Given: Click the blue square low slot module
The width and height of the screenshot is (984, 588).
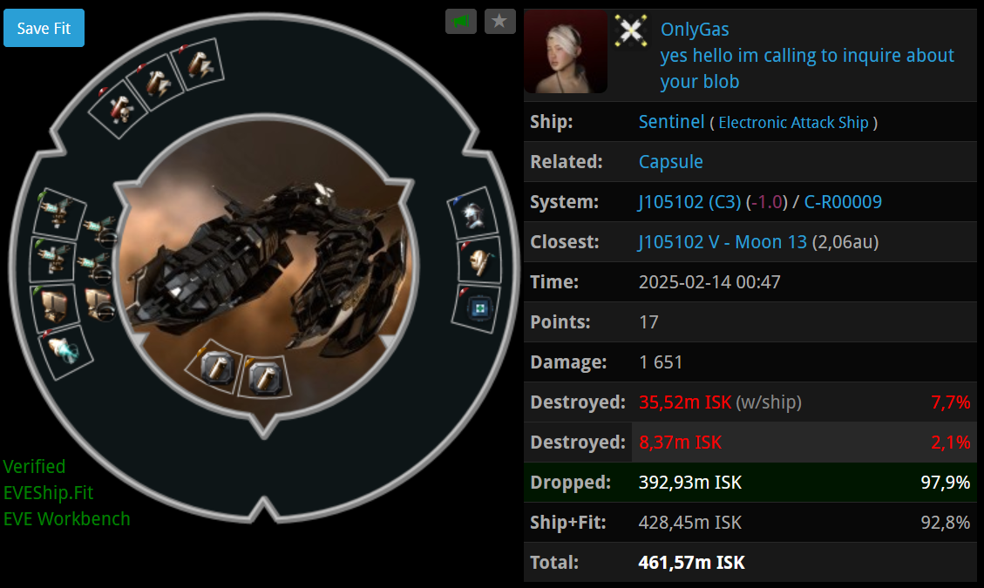Looking at the screenshot, I should pyautogui.click(x=478, y=308).
